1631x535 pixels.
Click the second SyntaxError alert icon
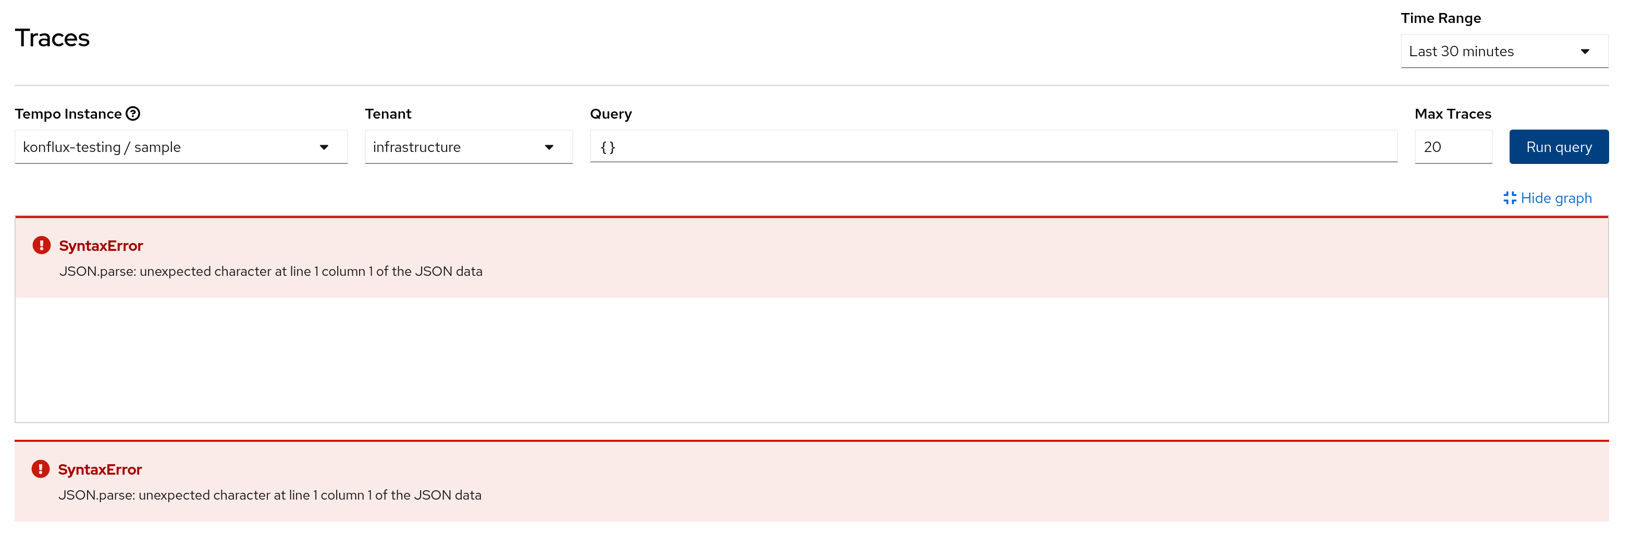coord(41,469)
